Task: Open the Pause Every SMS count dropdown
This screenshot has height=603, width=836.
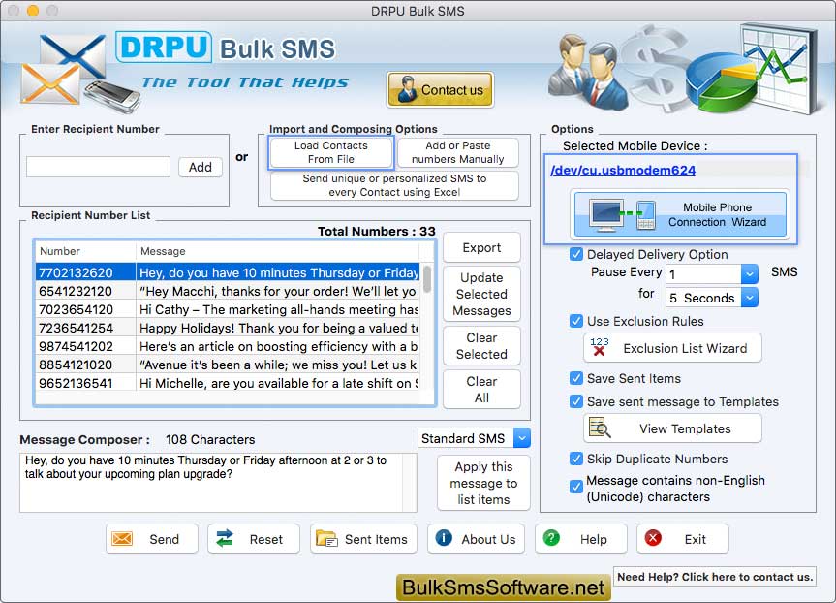Action: (749, 273)
